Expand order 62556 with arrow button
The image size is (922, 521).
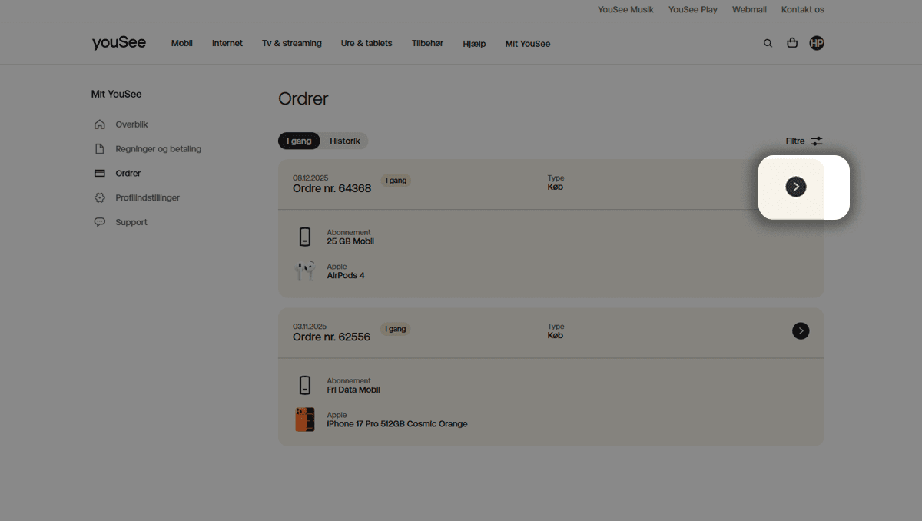click(801, 330)
